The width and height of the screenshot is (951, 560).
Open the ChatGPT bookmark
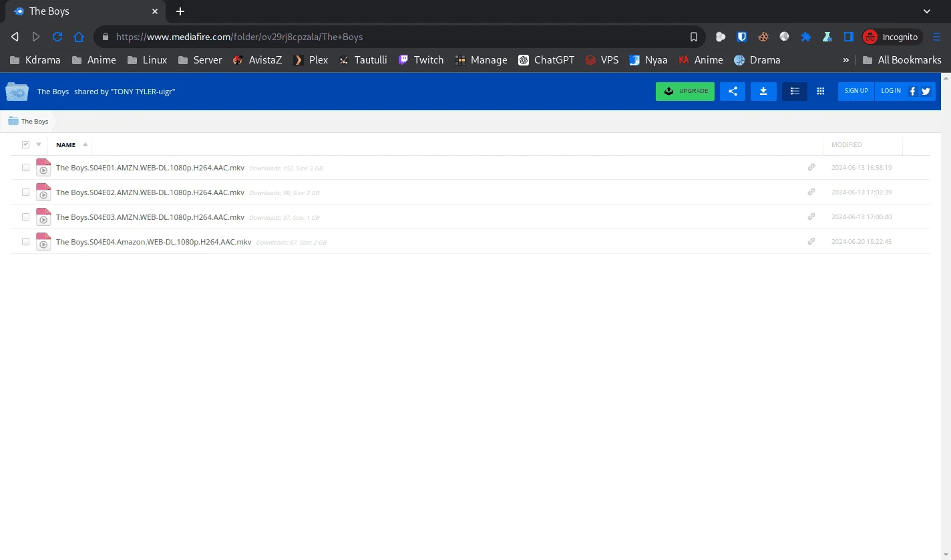pos(546,60)
